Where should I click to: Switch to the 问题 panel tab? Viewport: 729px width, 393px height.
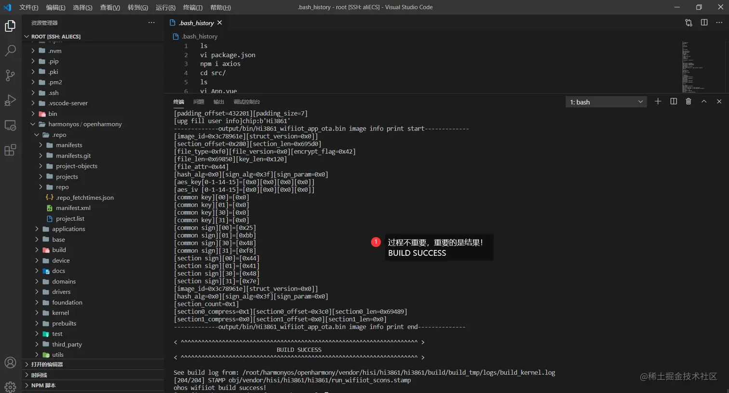coord(199,102)
